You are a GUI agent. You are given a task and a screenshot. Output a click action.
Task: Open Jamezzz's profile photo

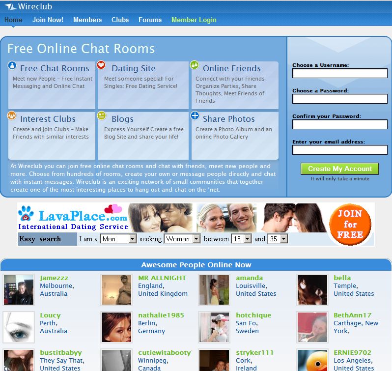click(19, 290)
